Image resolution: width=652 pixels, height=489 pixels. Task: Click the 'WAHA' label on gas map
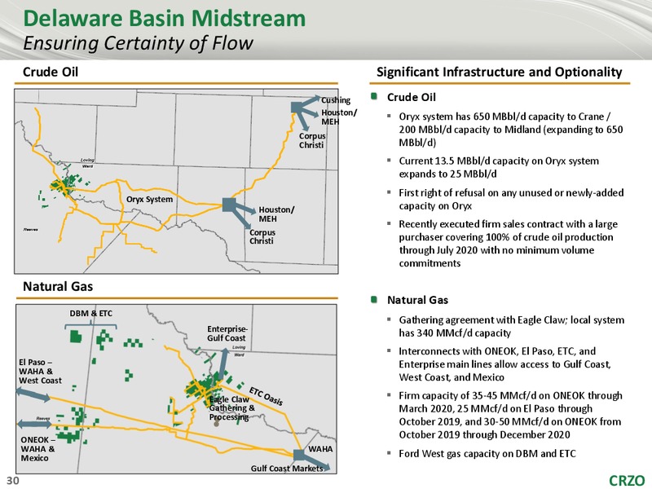[x=320, y=449]
